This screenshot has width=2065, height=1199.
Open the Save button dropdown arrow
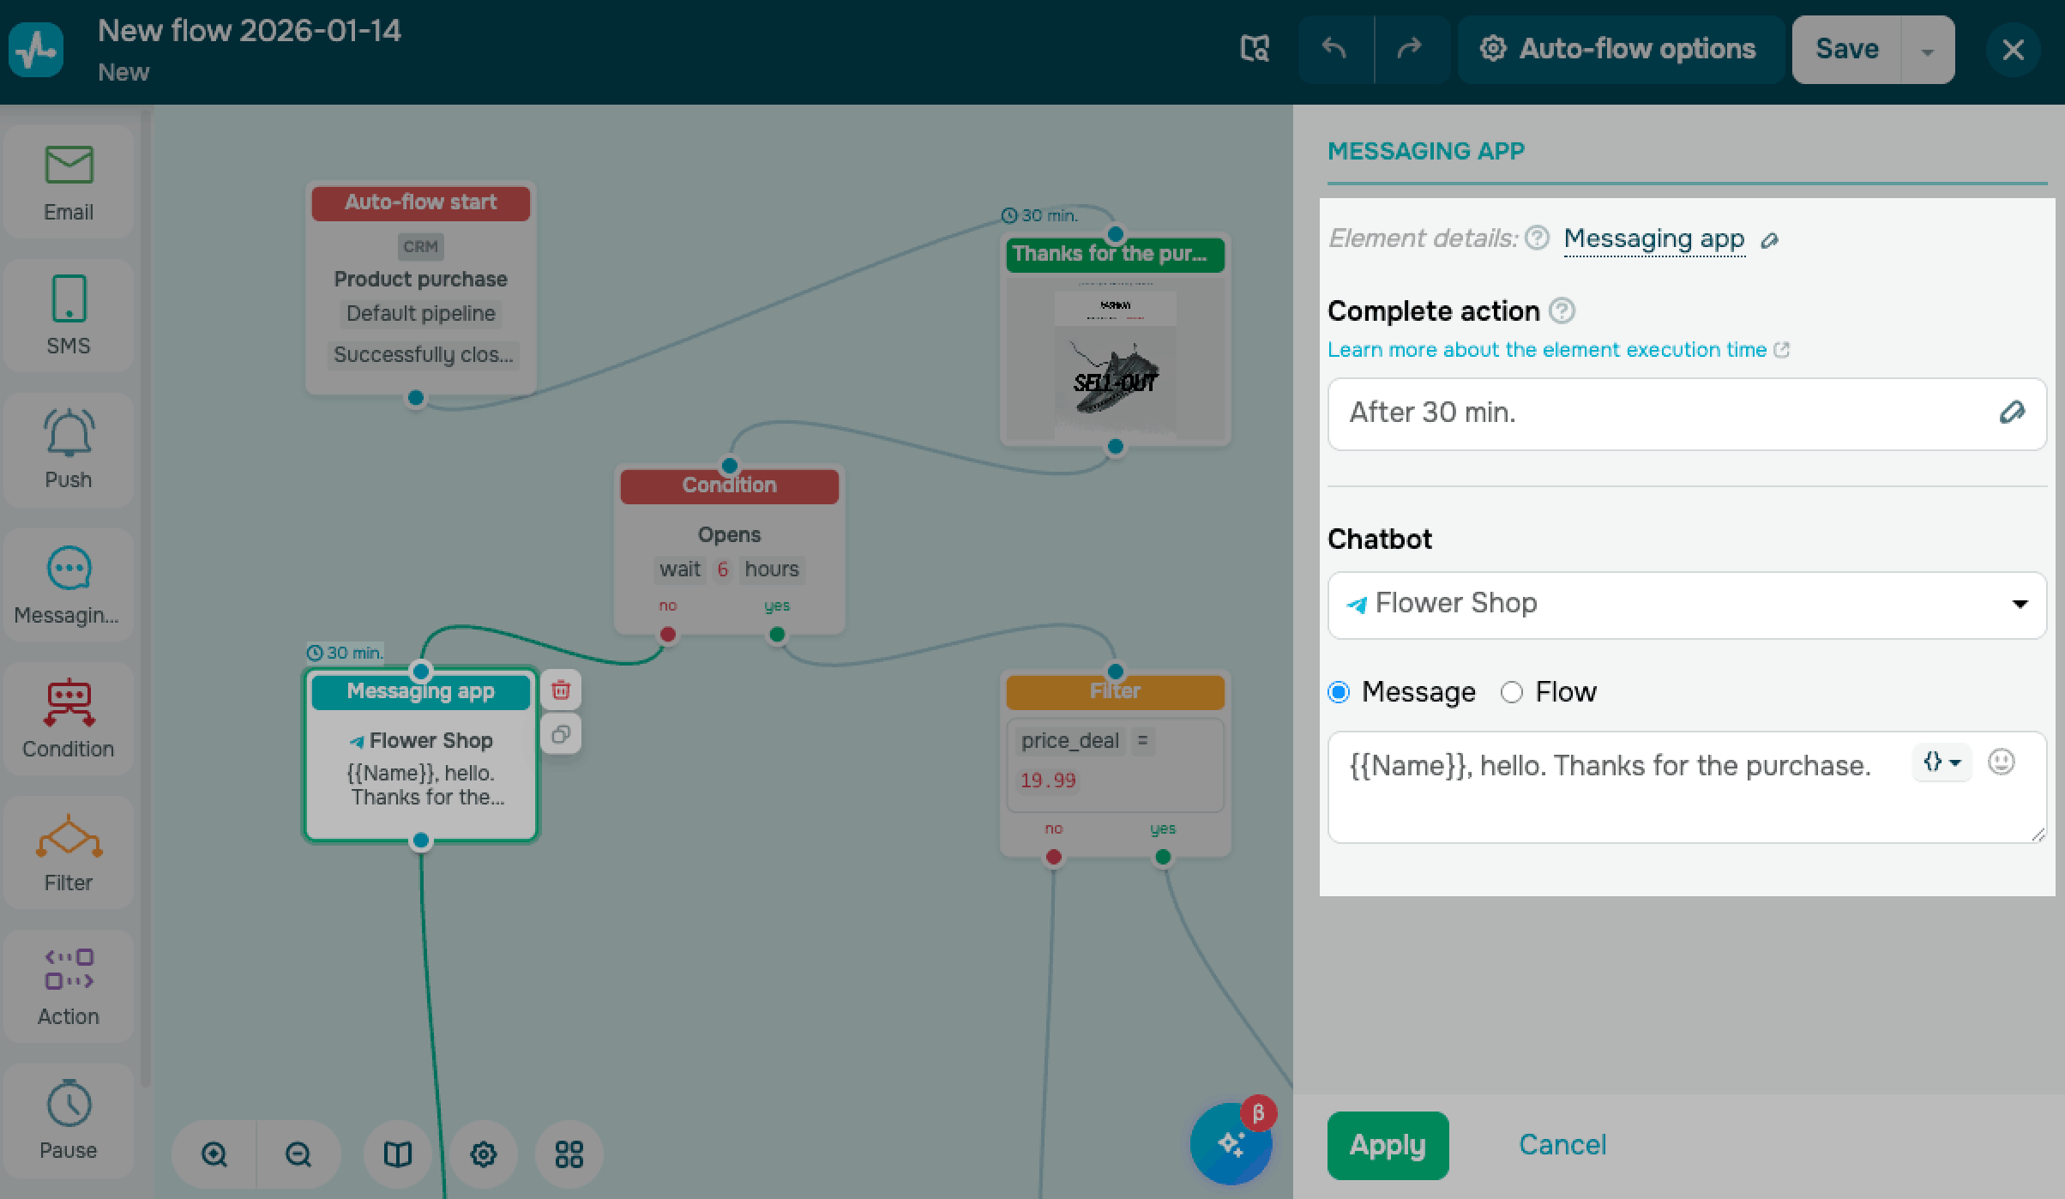coord(1927,50)
